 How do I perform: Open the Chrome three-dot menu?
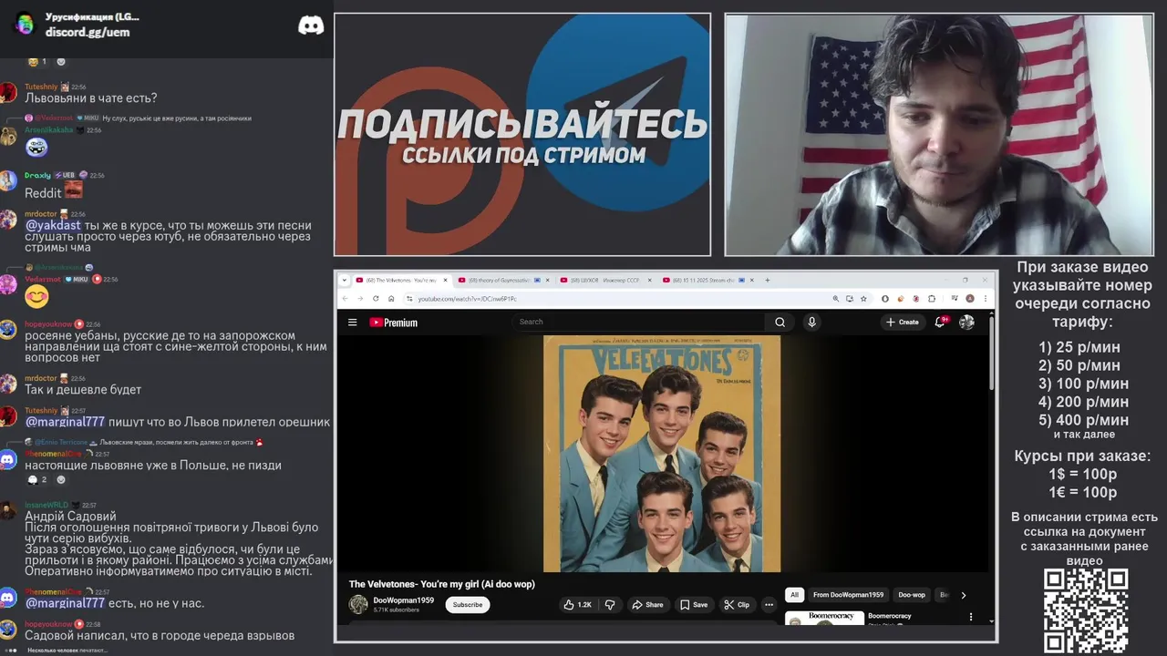pos(985,298)
